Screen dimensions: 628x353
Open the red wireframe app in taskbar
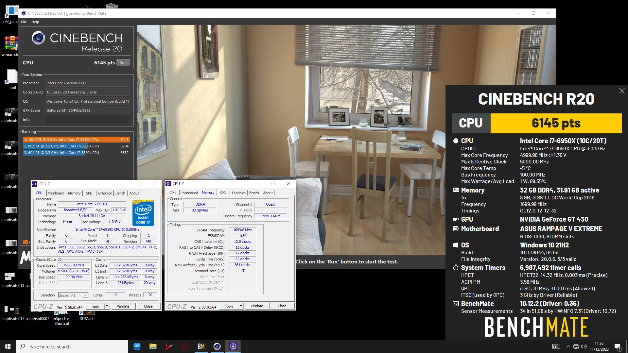[185, 346]
